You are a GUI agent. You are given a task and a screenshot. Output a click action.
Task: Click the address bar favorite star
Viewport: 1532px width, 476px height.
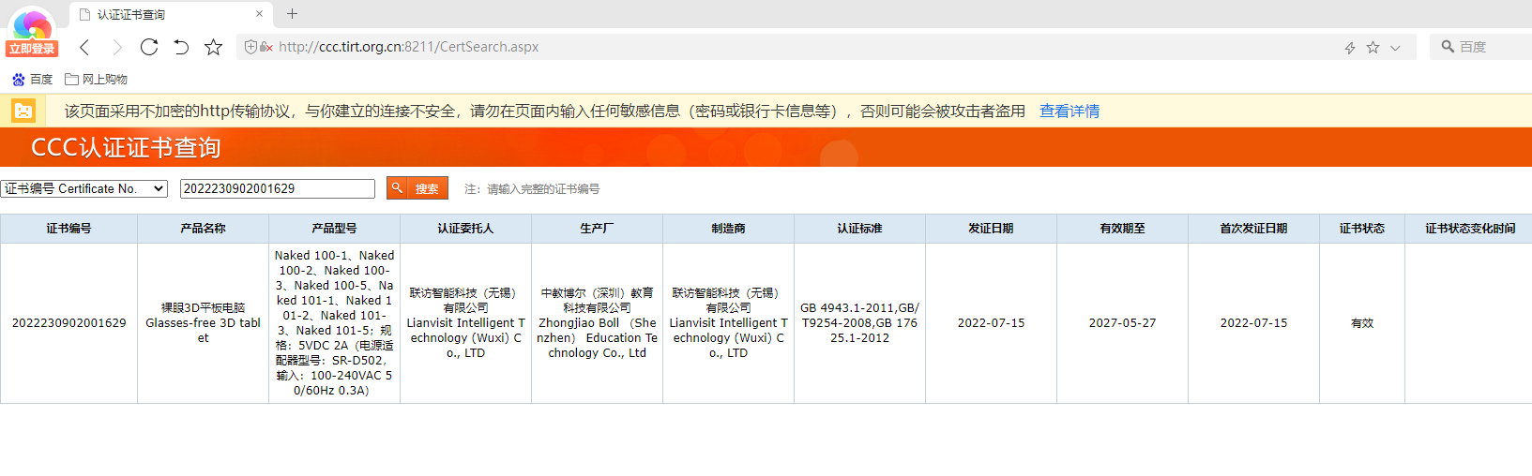tap(1373, 47)
